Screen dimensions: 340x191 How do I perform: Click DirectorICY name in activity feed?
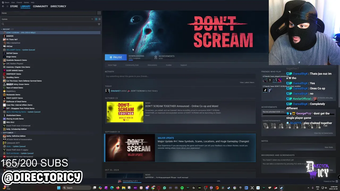(116, 91)
